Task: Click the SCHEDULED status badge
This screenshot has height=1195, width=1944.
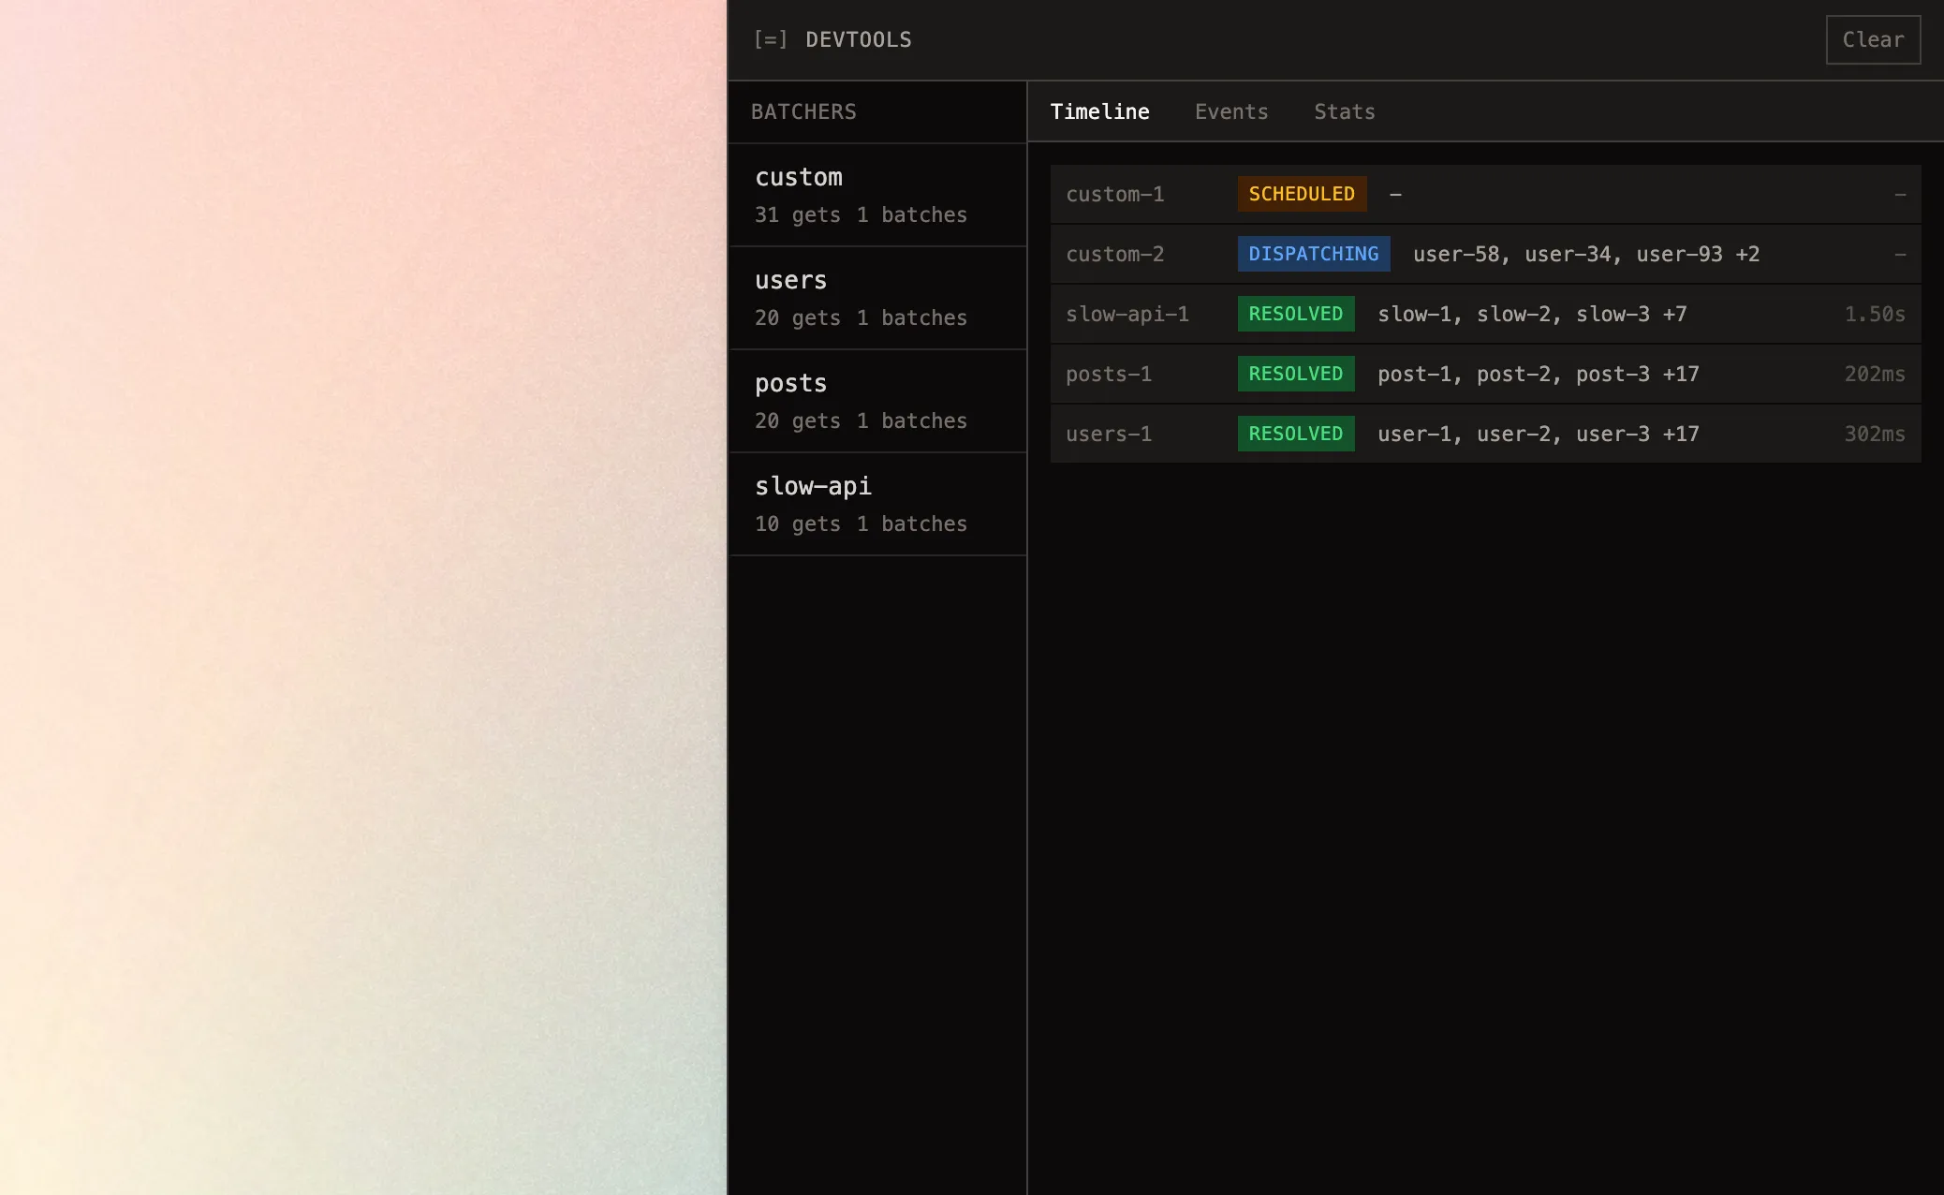Action: pos(1302,194)
